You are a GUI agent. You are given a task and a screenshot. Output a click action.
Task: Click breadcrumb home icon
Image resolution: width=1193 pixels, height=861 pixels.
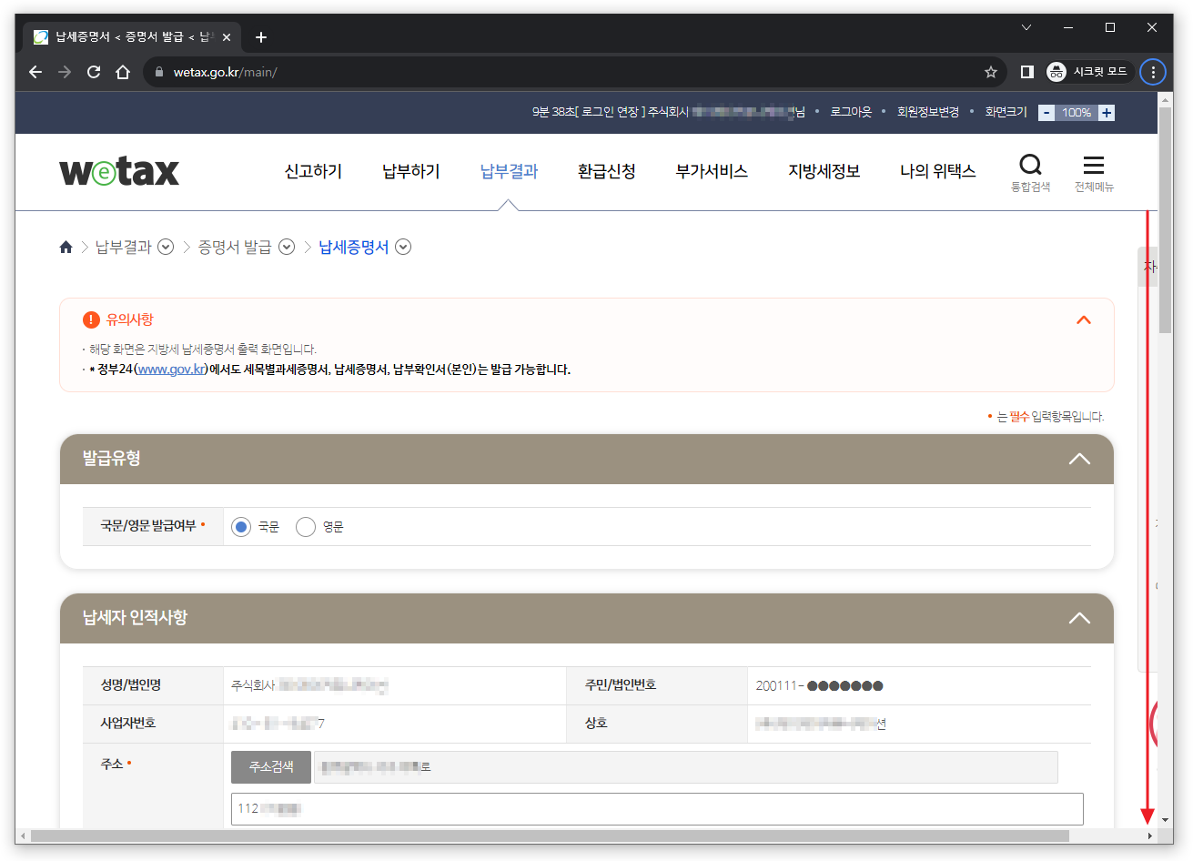pos(66,247)
